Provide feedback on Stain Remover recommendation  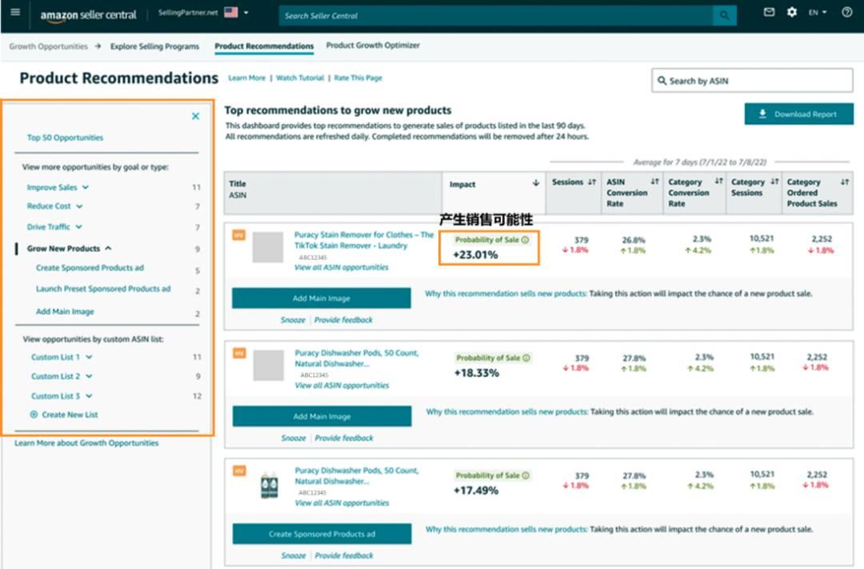(x=343, y=320)
